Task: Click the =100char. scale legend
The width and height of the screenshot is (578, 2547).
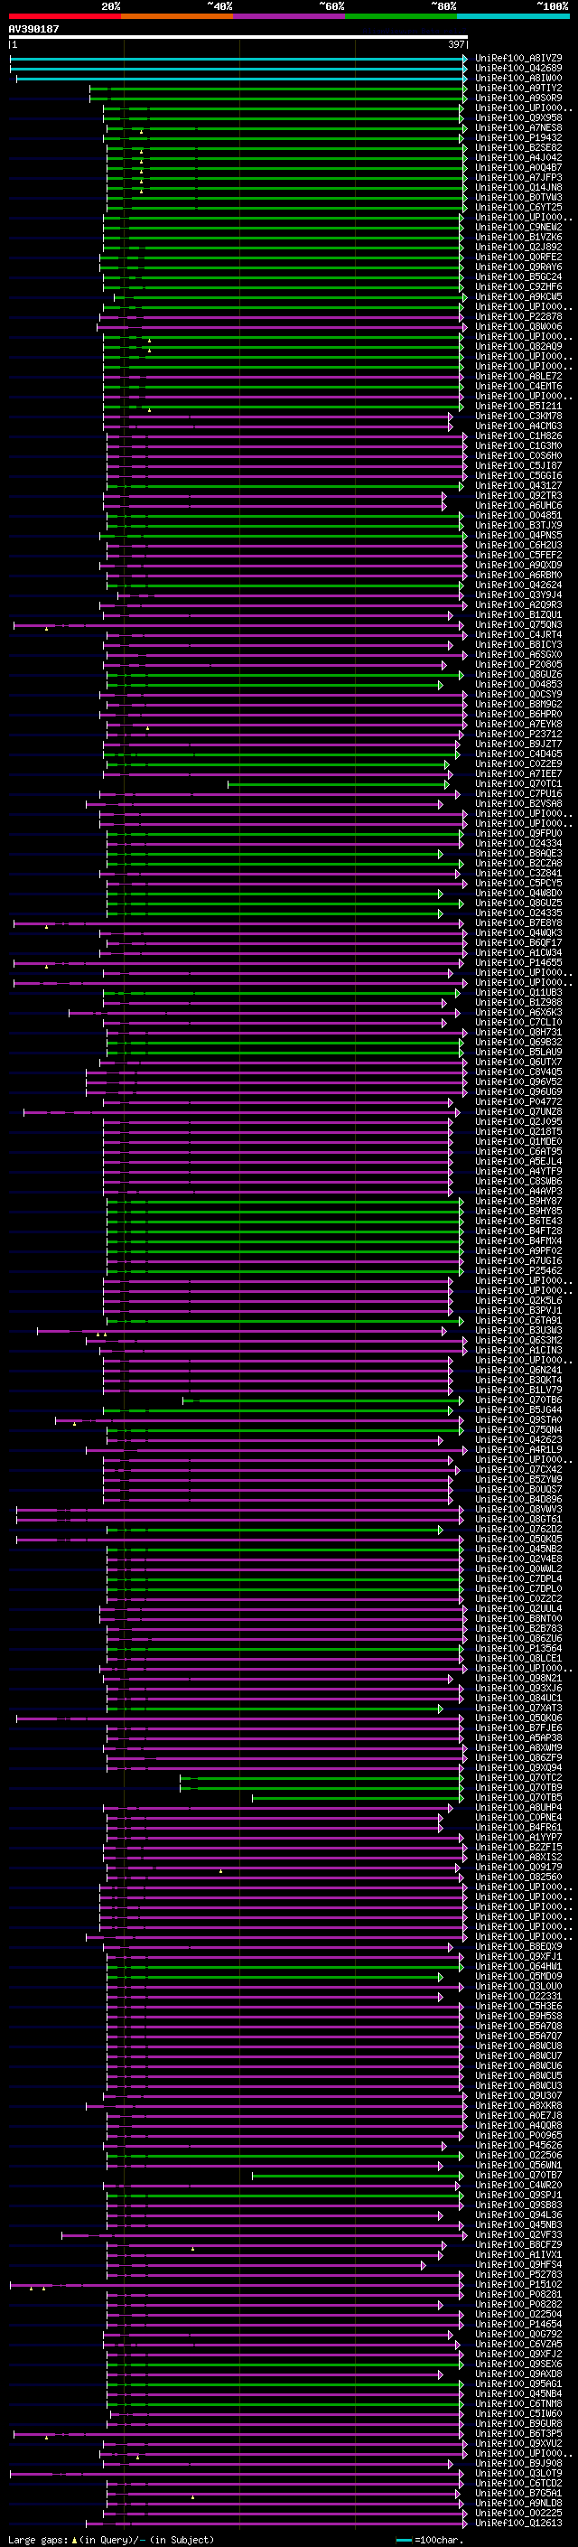Action: pos(432,2540)
